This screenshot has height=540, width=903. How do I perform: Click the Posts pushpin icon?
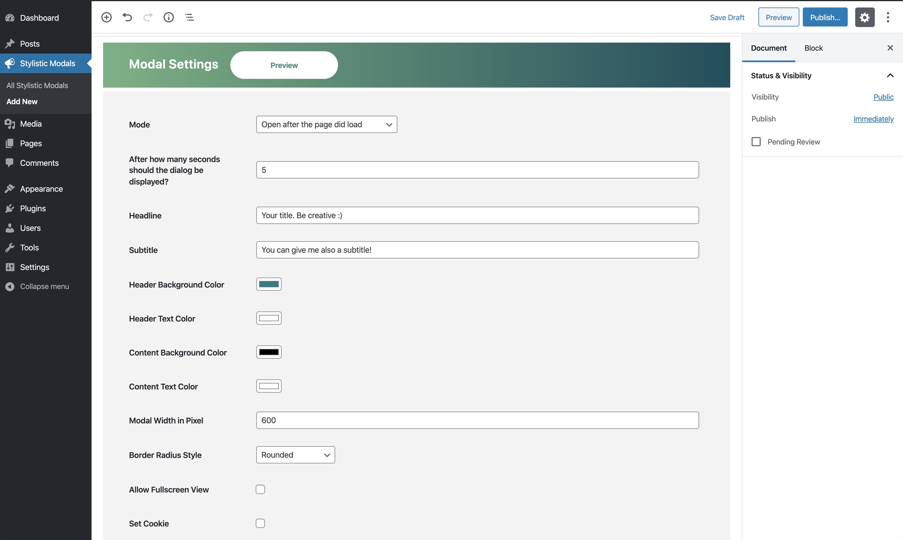(10, 44)
